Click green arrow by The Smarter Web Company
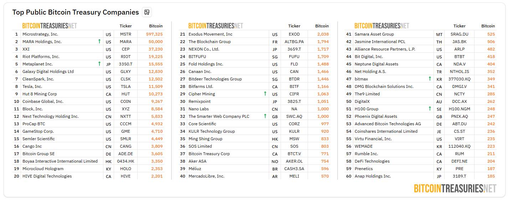 coord(265,116)
